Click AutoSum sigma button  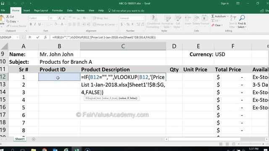tap(219, 16)
